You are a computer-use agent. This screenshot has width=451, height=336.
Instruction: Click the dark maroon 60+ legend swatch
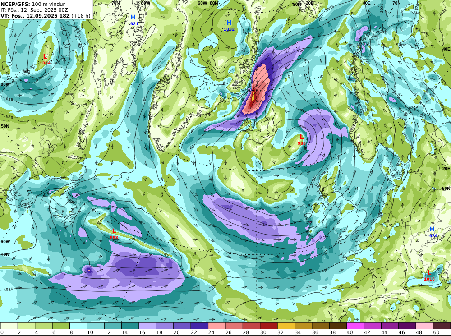coord(442,326)
